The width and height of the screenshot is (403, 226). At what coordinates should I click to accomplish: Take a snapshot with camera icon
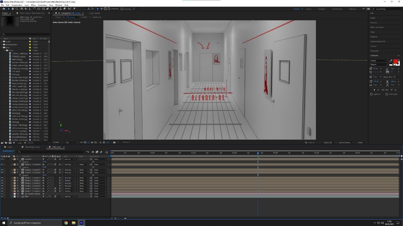tap(114, 142)
